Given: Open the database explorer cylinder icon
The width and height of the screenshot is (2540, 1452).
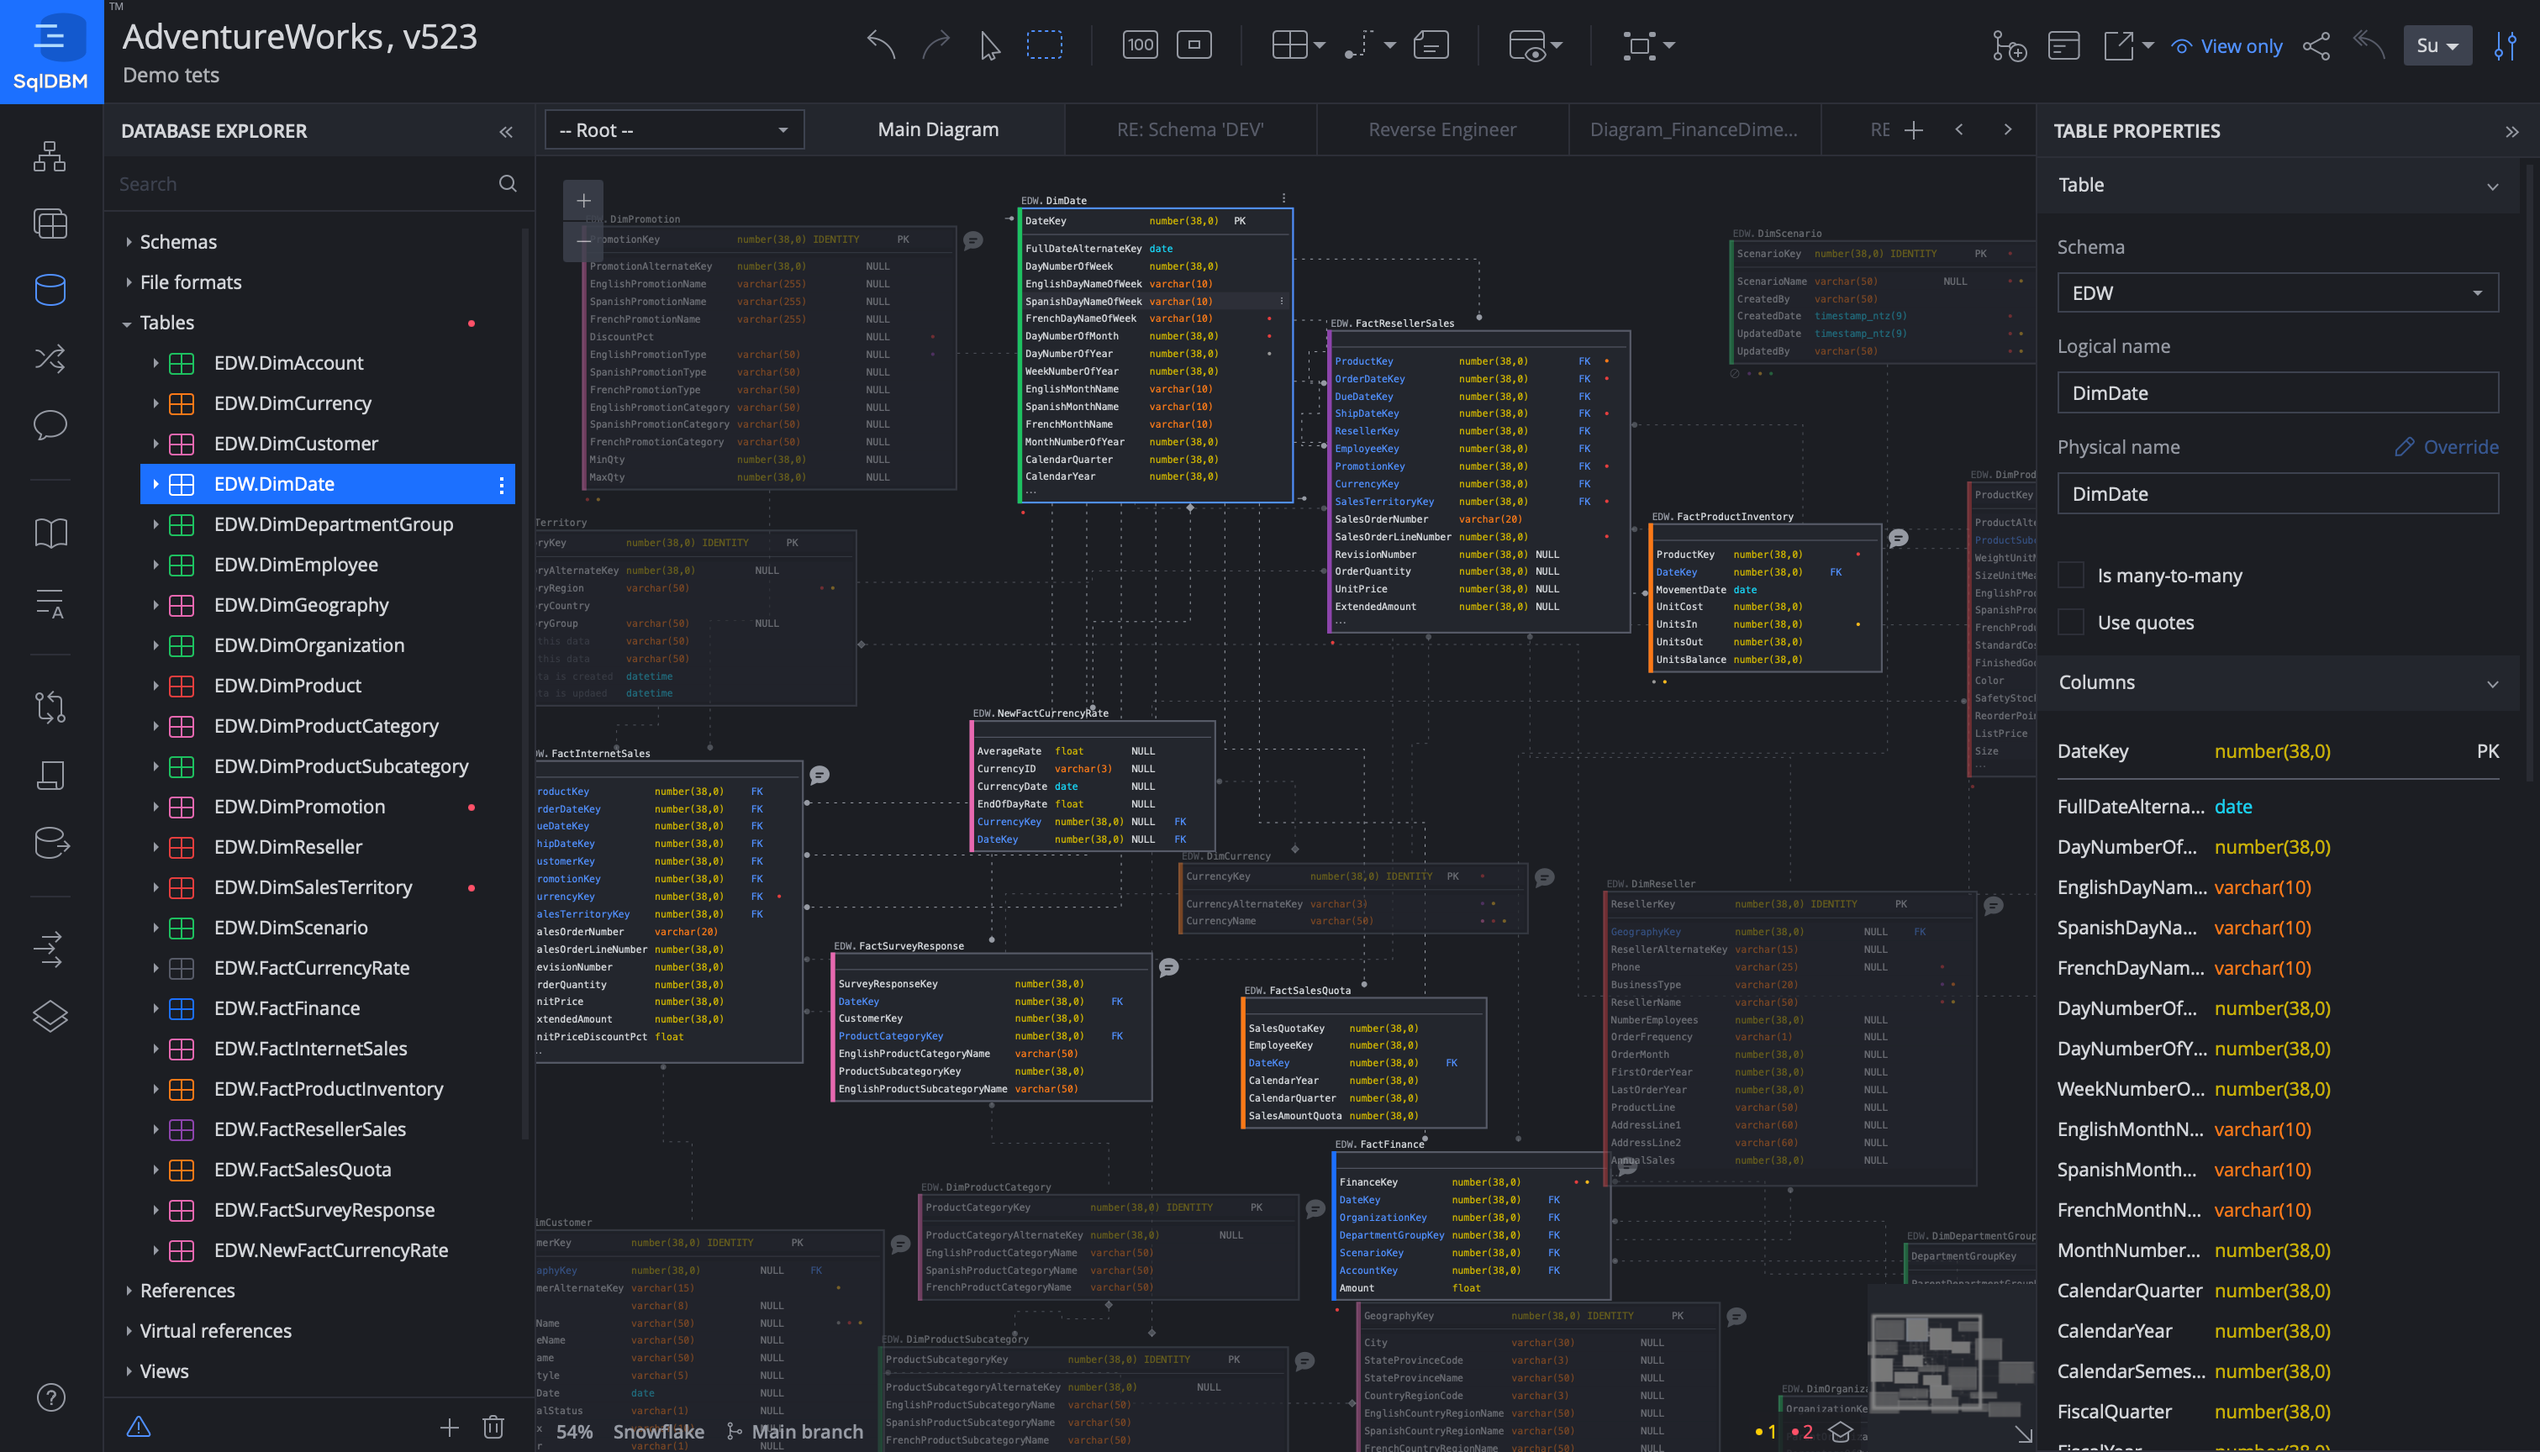Looking at the screenshot, I should [50, 289].
